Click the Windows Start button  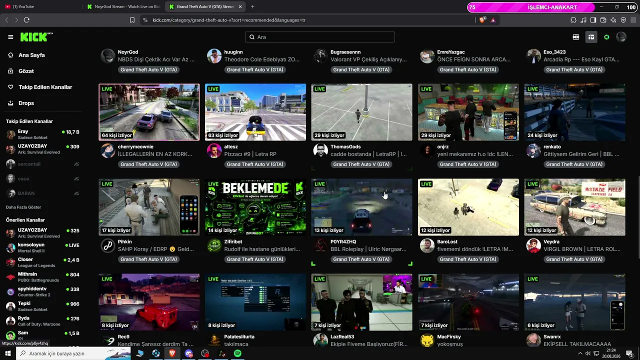click(8, 353)
